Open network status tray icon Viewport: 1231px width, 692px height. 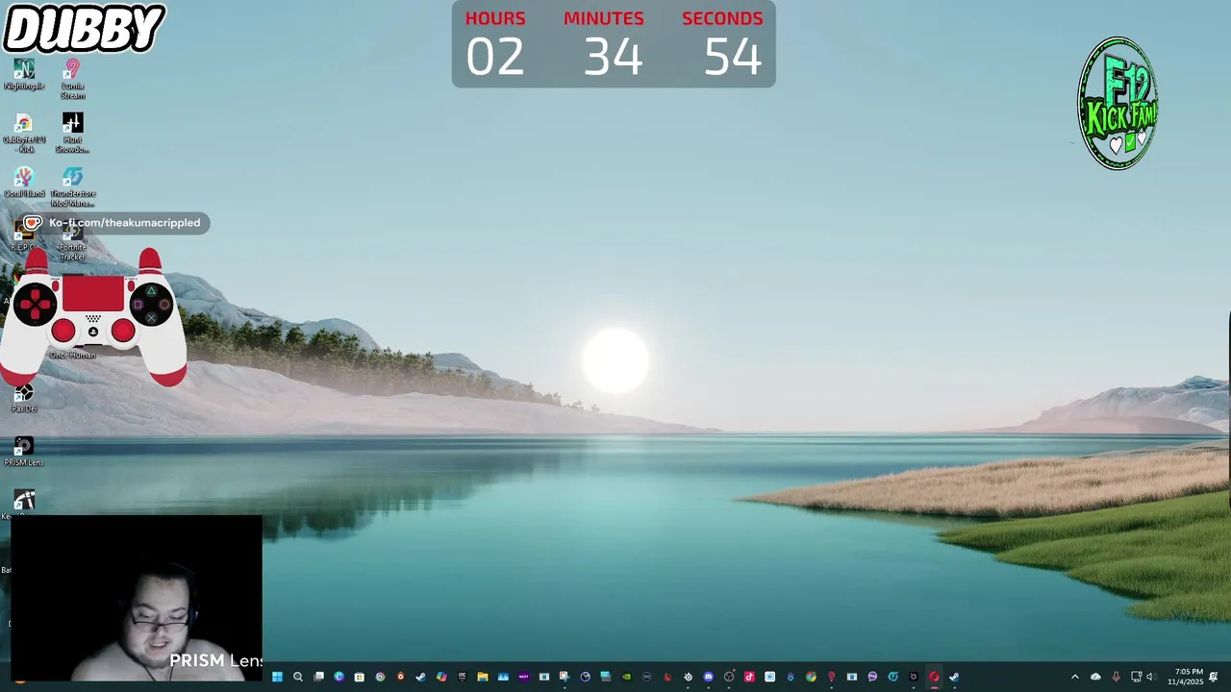1136,677
